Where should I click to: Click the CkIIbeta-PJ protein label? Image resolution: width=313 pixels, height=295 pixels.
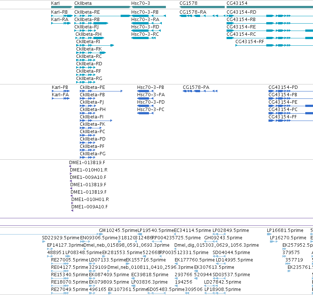(92, 102)
